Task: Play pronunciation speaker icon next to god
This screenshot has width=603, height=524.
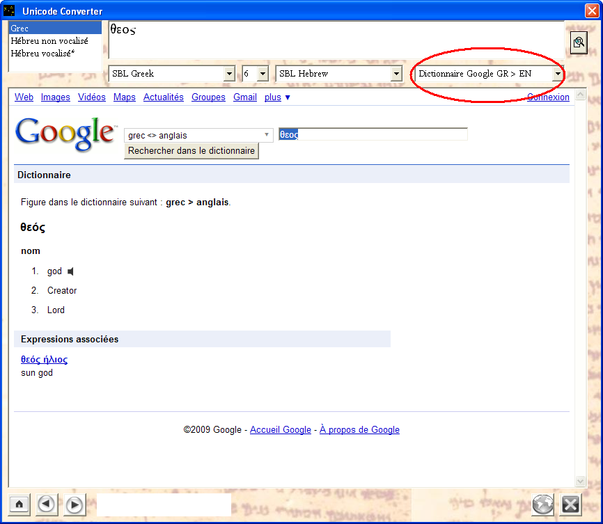Action: tap(70, 271)
